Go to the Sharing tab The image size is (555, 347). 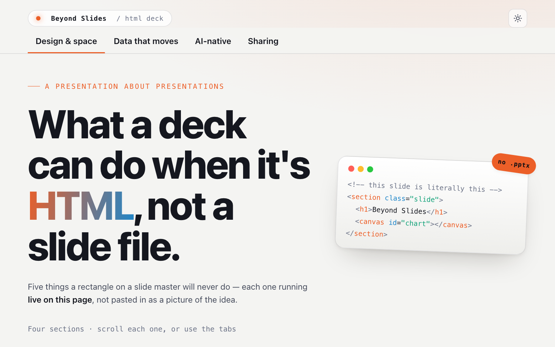coord(263,41)
